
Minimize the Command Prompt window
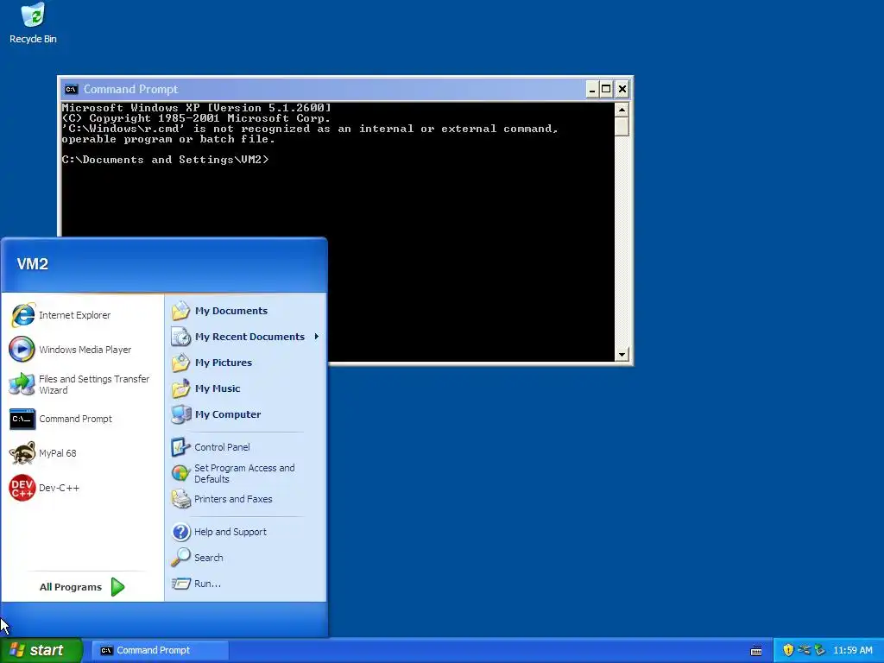click(x=592, y=89)
